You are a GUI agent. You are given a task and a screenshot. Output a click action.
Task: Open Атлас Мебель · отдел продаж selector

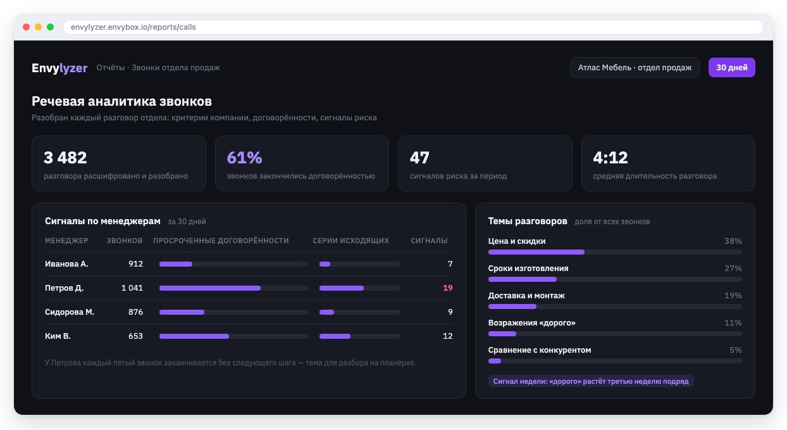635,68
